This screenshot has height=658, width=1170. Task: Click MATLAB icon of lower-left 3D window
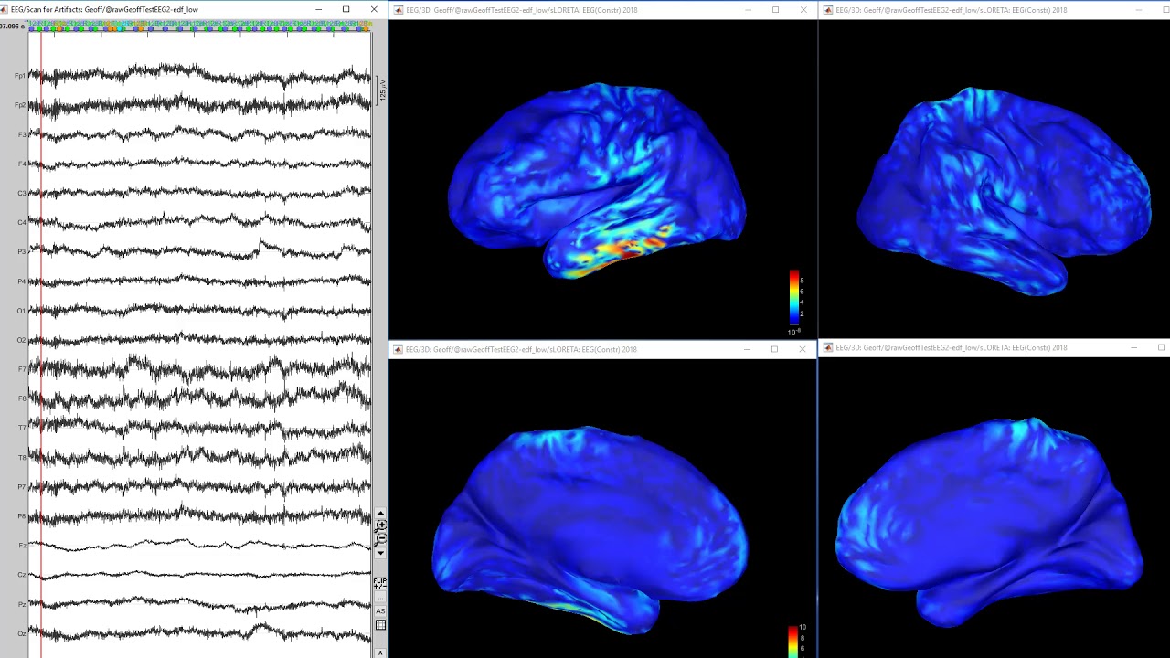point(399,349)
